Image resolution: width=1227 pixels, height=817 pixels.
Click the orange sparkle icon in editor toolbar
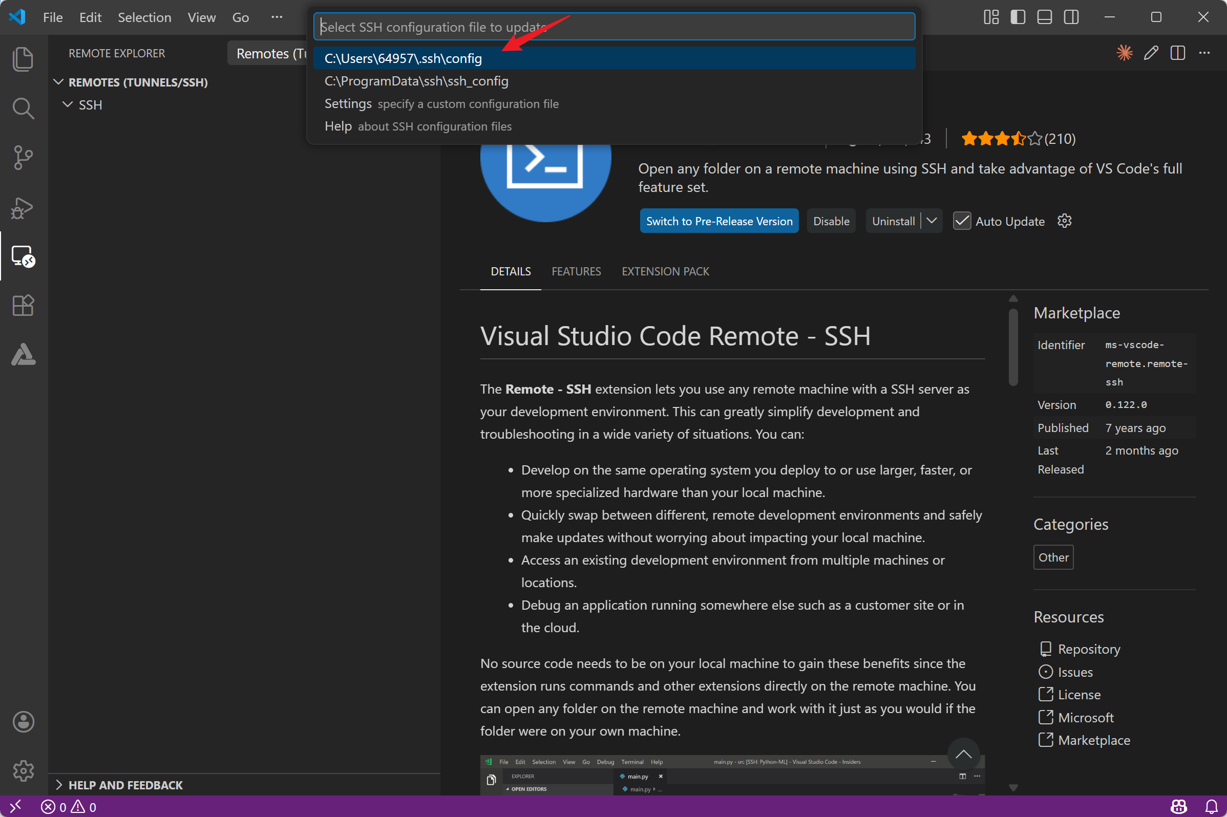pyautogui.click(x=1124, y=53)
